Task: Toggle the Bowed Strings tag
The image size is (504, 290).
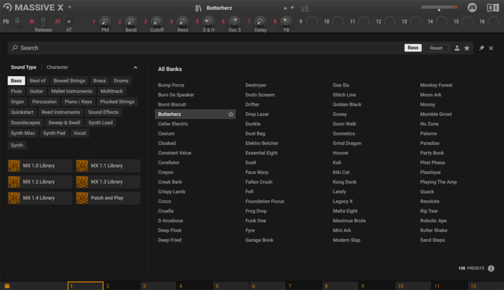Action: click(69, 81)
